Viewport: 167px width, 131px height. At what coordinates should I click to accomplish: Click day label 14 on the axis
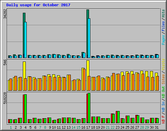(73, 127)
